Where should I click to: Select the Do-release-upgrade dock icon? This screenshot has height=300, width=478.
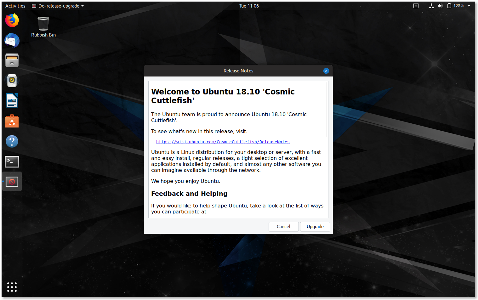(x=12, y=182)
